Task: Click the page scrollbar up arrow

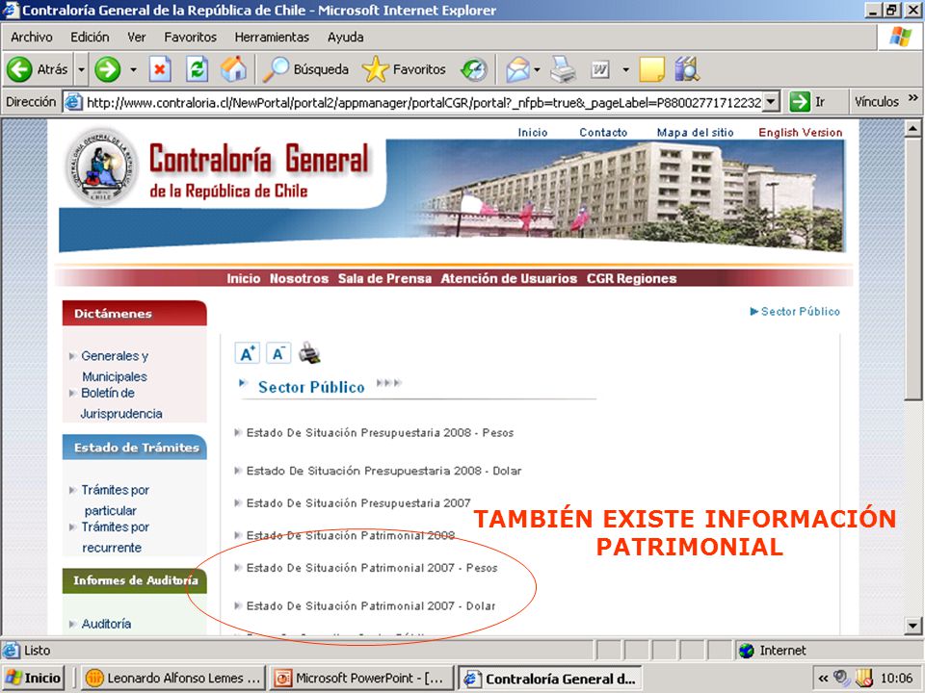Action: tap(912, 128)
